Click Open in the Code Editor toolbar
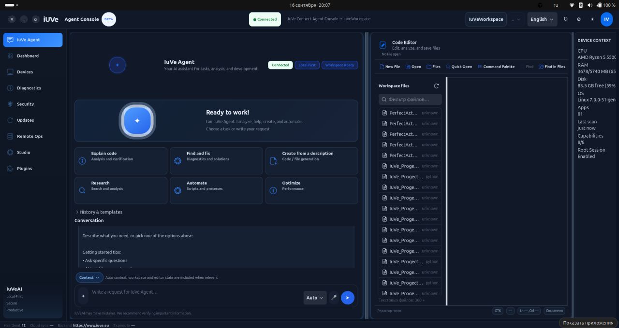 [x=413, y=67]
